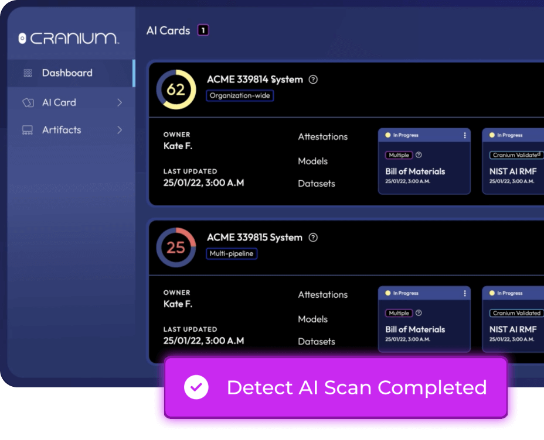
Task: Select the Dashboard grid icon in sidebar
Action: tap(26, 73)
